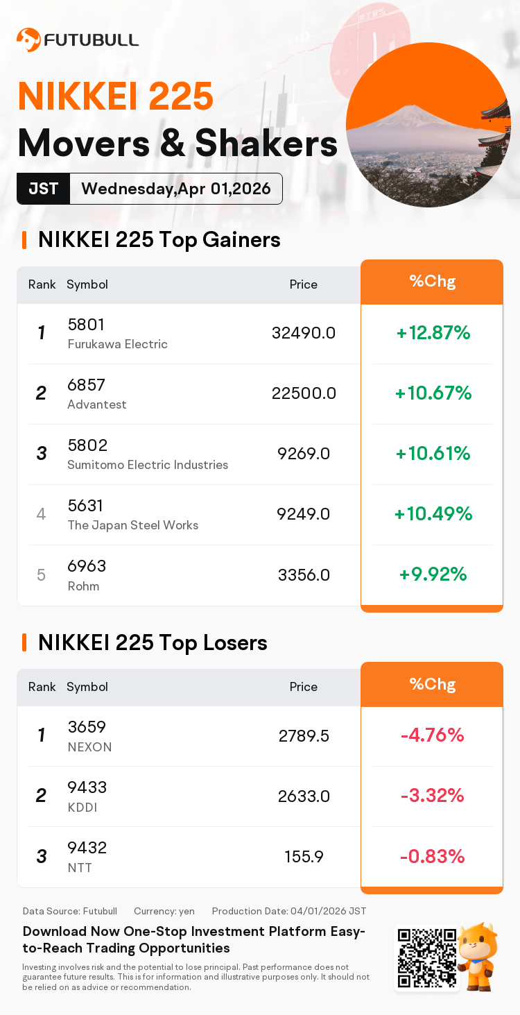Select the %Chg header in Top Gainers
Screen dimensions: 520x1015
pyautogui.click(x=432, y=282)
